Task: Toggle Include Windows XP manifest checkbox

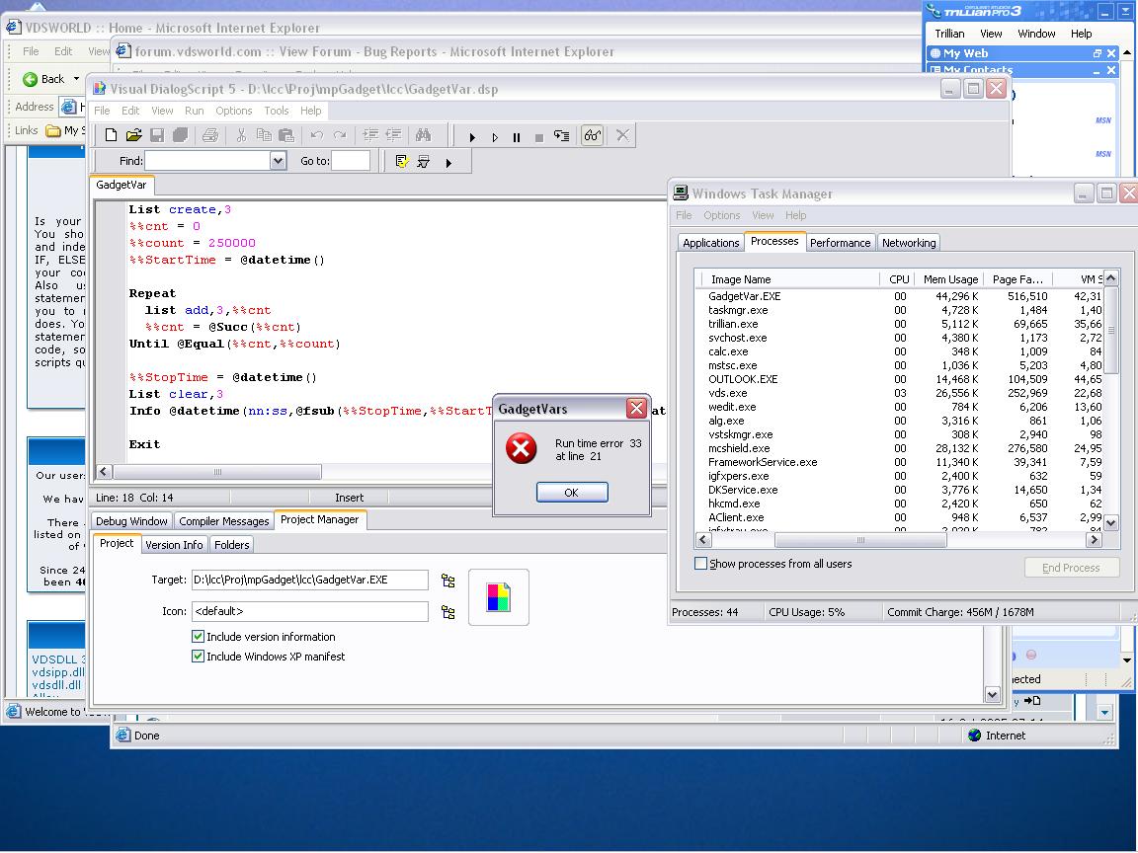Action: (198, 656)
